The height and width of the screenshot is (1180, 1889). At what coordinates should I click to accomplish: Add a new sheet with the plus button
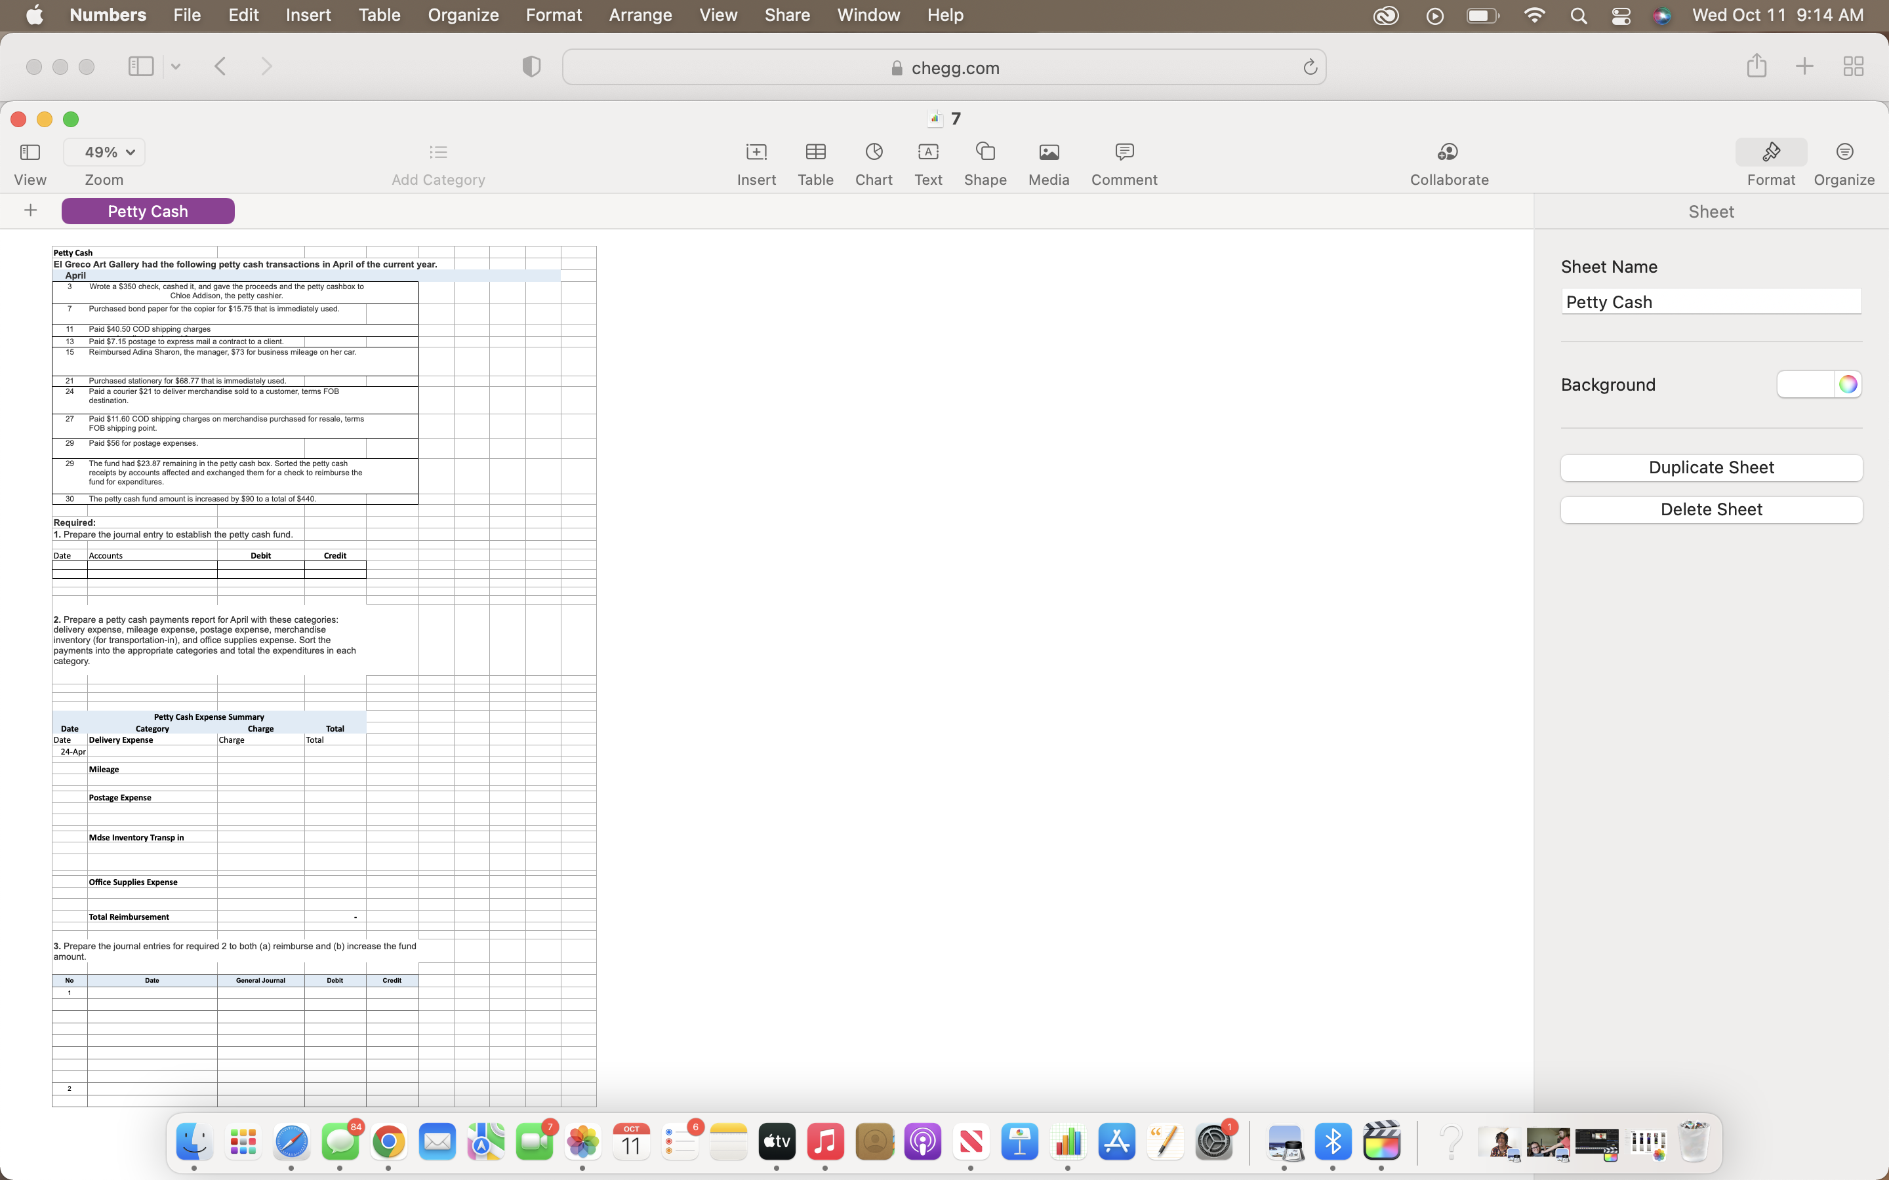pyautogui.click(x=30, y=210)
